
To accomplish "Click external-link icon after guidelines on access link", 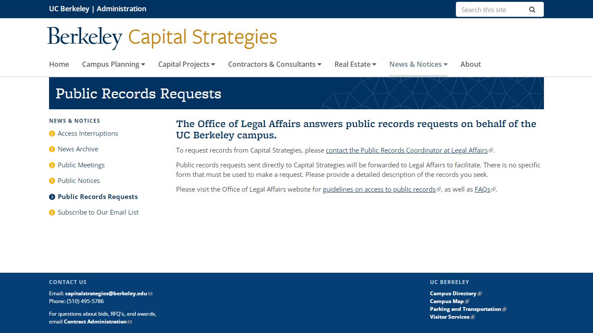I will (x=438, y=189).
